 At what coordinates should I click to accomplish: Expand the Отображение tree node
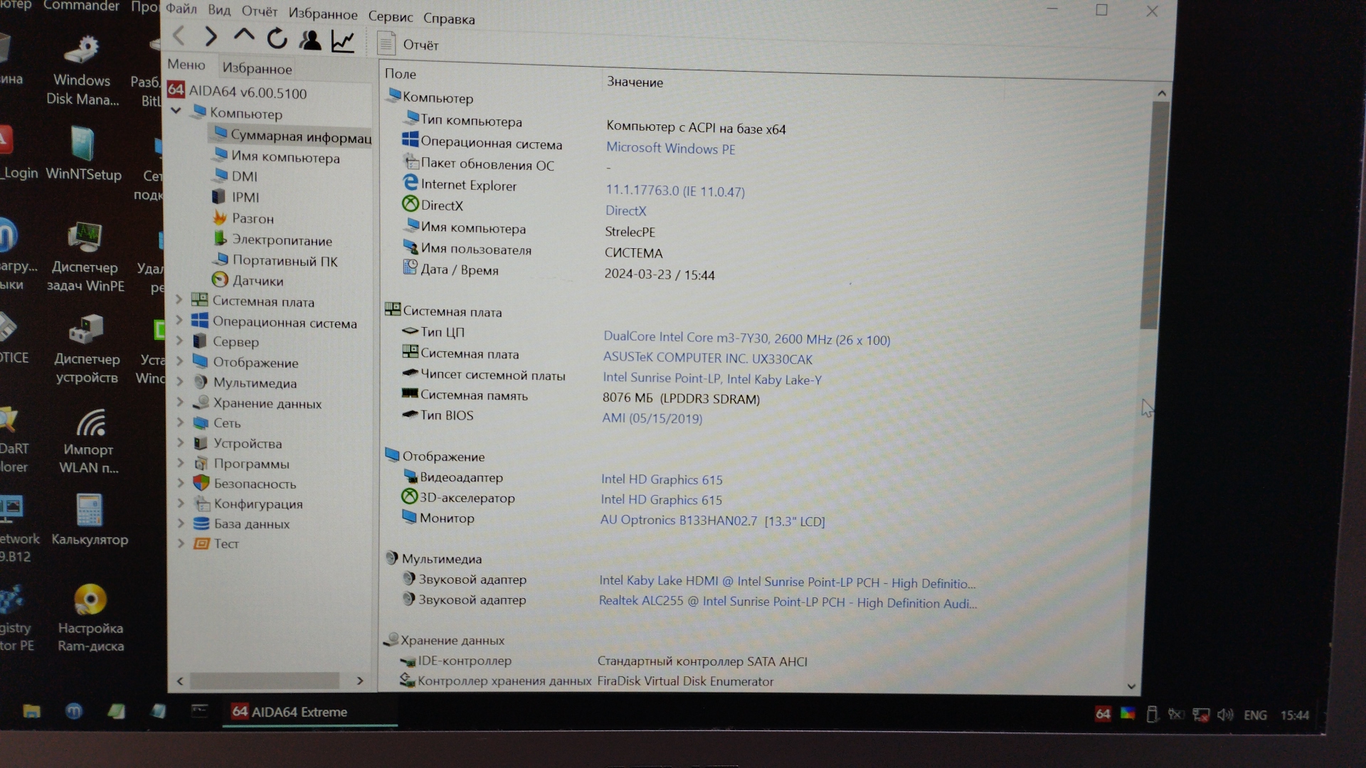pos(179,361)
